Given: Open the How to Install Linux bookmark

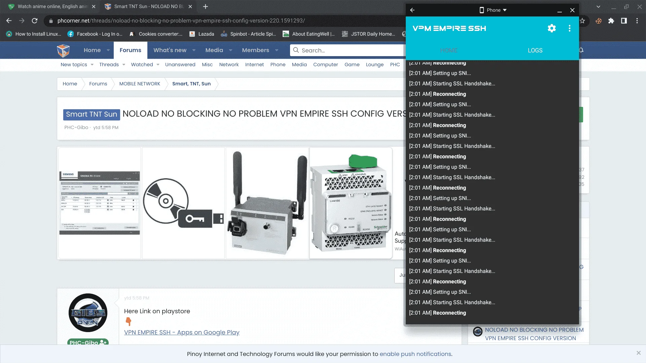Looking at the screenshot, I should click(x=34, y=34).
